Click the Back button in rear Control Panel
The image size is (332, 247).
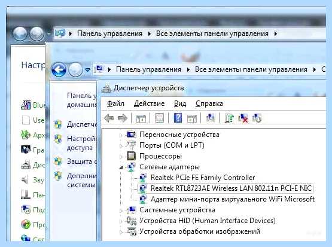pyautogui.click(x=20, y=33)
